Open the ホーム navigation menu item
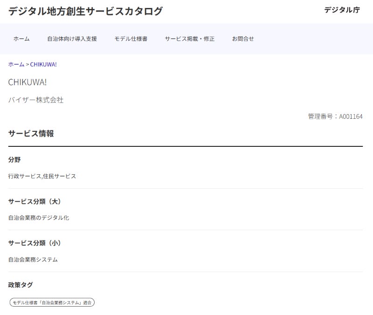The width and height of the screenshot is (373, 315). point(21,39)
